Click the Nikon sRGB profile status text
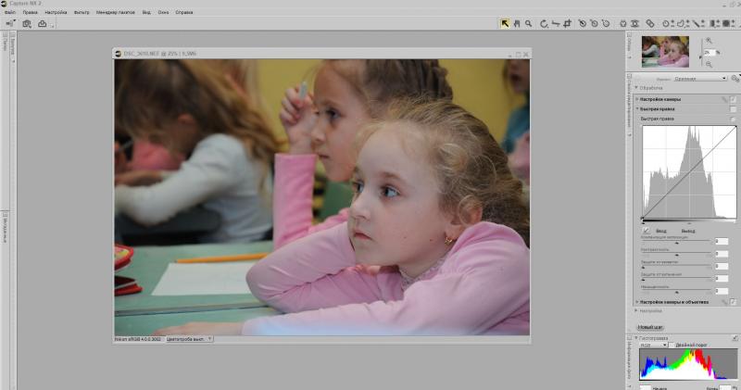Screen dimensions: 741x390 click(x=138, y=339)
